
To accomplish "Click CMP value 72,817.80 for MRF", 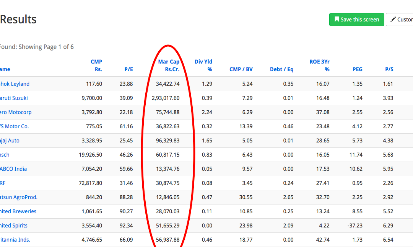I will (x=90, y=183).
